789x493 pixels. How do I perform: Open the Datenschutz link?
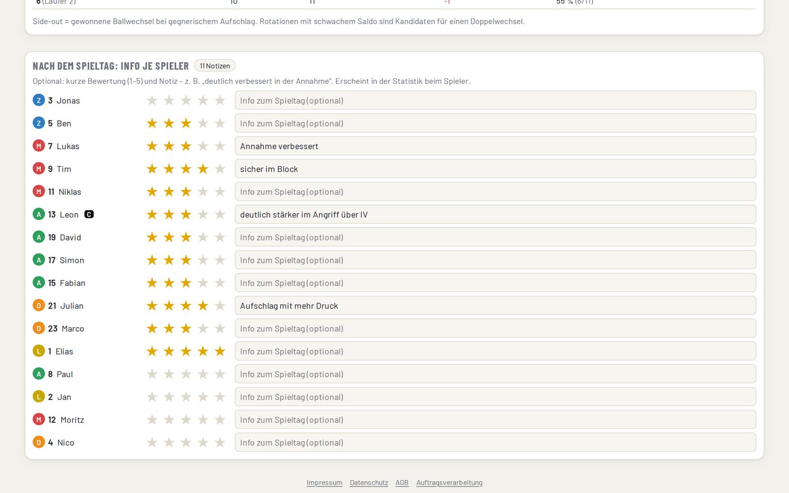(369, 483)
